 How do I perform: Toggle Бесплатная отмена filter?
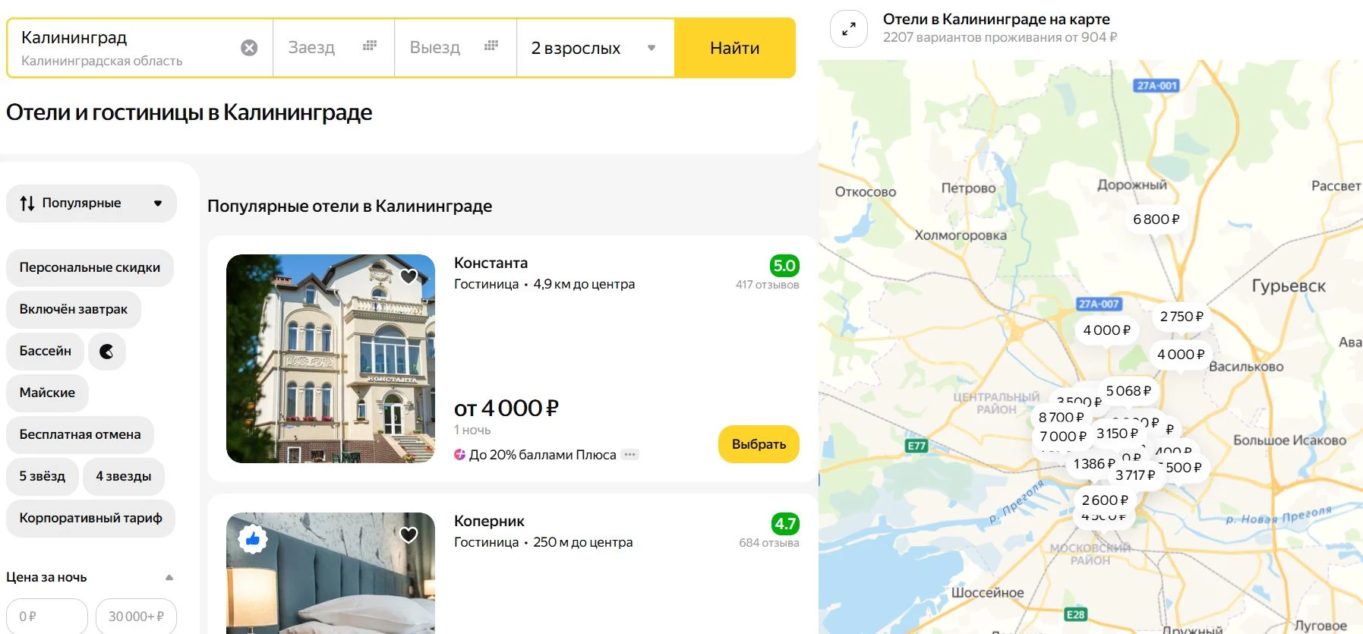coord(80,434)
